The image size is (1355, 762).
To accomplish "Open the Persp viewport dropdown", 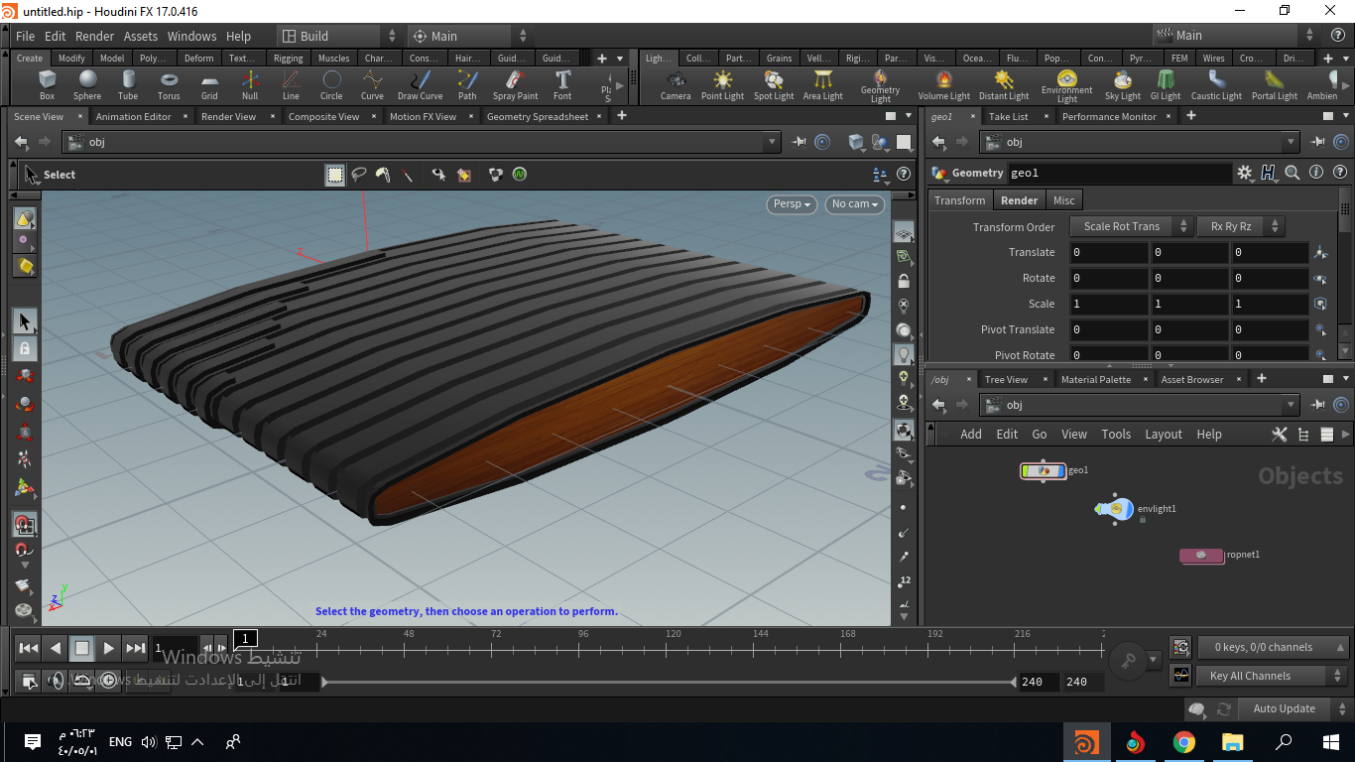I will click(793, 203).
